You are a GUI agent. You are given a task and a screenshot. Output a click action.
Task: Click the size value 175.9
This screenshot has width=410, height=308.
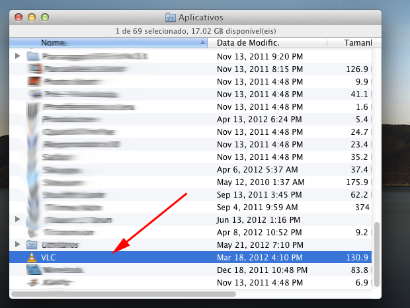(x=357, y=182)
